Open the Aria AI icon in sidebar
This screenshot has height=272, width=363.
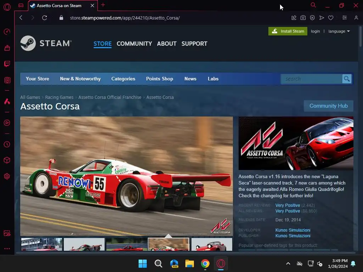(x=7, y=101)
